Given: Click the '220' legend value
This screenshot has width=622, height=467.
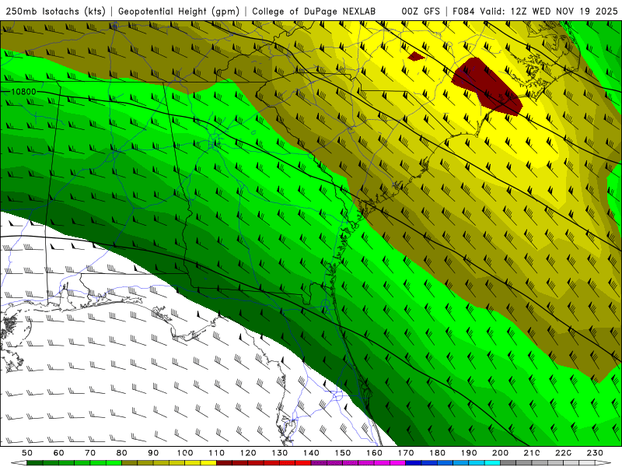Looking at the screenshot, I should pos(563,453).
